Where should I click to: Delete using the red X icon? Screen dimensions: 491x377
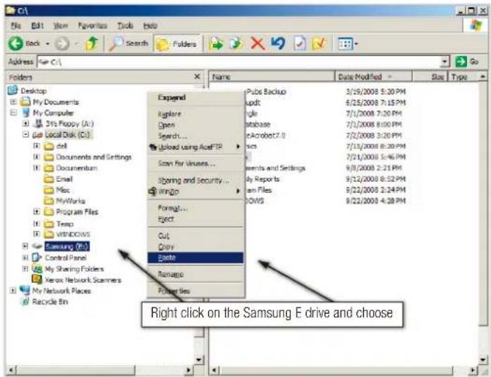tap(257, 44)
